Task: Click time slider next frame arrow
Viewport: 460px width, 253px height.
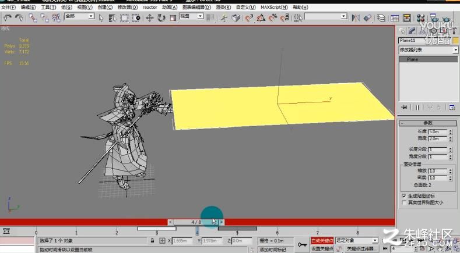Action: tap(222, 222)
